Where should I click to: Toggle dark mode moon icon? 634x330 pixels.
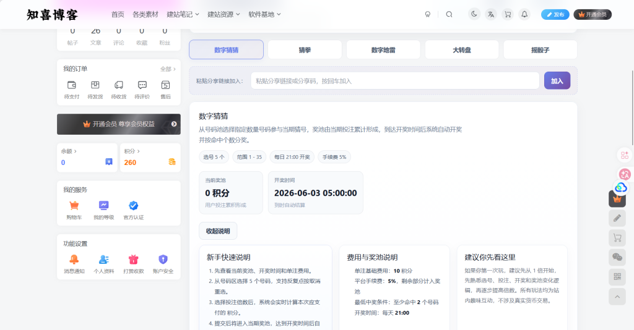point(474,15)
